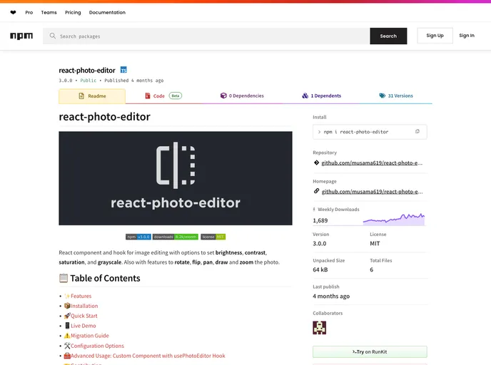Click the Version value 3.0.0 in sidebar

click(320, 243)
